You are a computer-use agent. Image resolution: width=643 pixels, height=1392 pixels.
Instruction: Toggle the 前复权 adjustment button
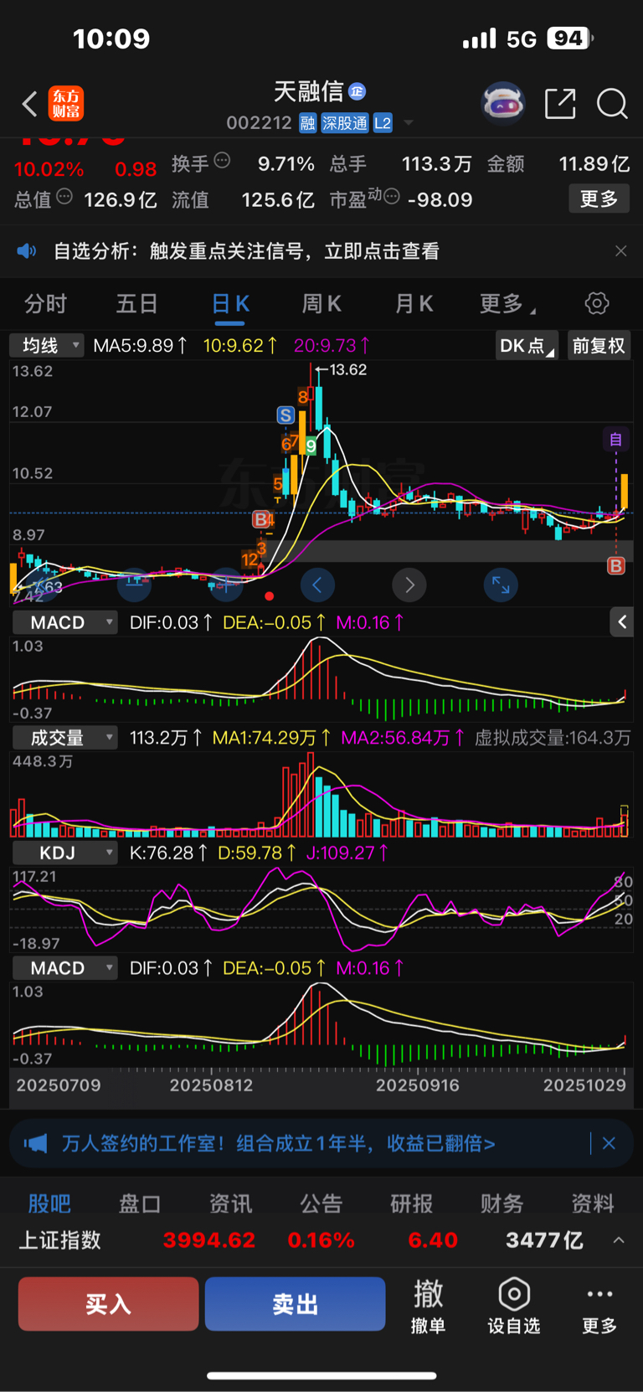(x=598, y=346)
